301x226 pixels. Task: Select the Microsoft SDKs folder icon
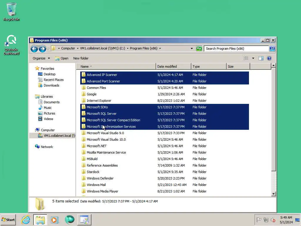click(x=83, y=107)
